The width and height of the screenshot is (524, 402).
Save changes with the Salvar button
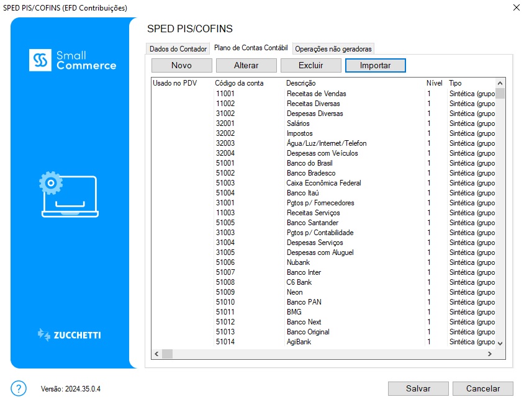418,388
